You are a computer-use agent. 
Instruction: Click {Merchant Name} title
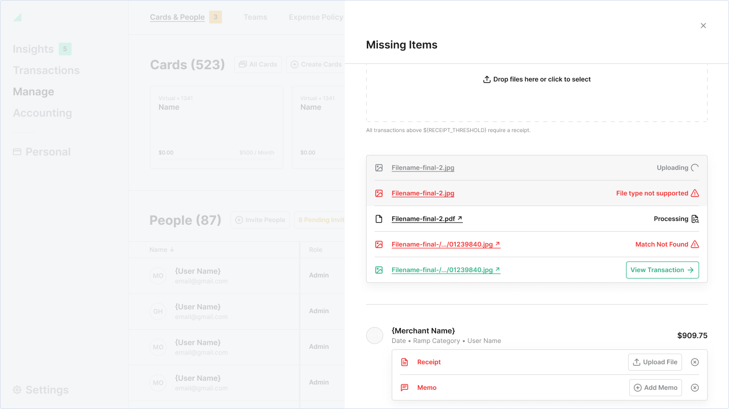tap(423, 331)
